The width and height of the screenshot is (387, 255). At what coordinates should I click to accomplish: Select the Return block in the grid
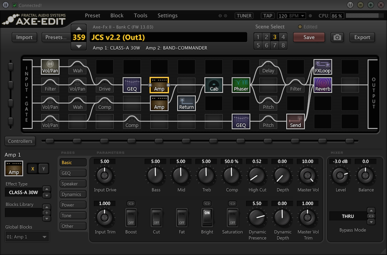(x=186, y=103)
